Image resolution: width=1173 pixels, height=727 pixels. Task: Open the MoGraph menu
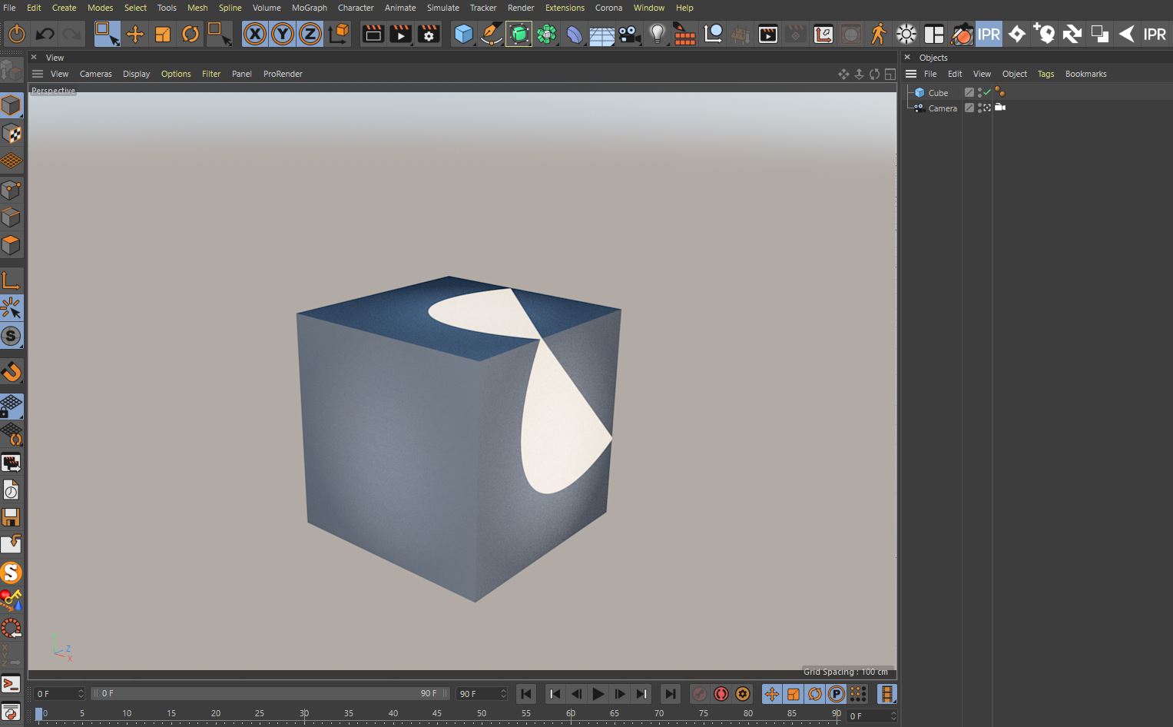[309, 8]
